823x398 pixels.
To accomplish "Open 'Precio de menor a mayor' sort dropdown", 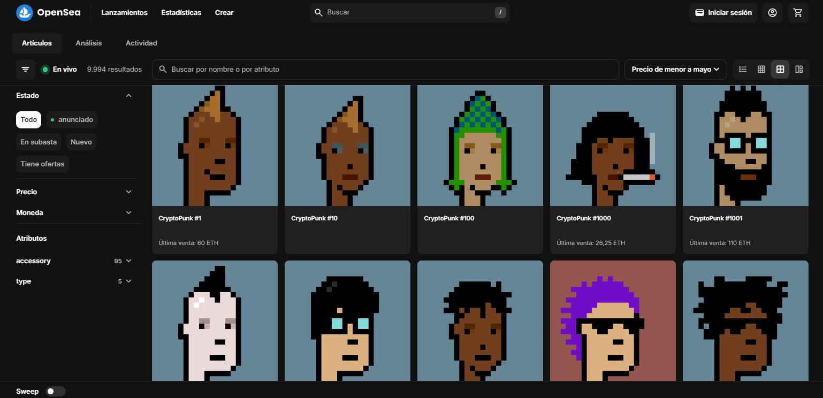I will pyautogui.click(x=675, y=70).
